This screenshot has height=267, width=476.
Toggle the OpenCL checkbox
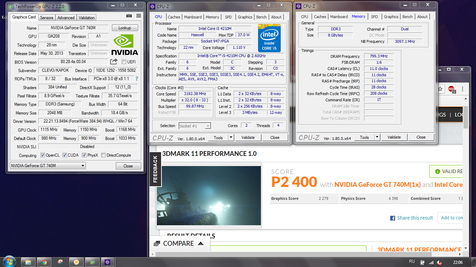[43, 155]
